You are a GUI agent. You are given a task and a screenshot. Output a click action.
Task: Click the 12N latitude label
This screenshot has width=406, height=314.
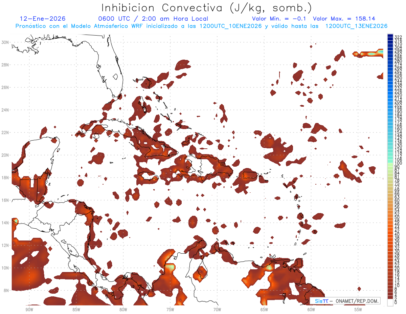point(5,245)
